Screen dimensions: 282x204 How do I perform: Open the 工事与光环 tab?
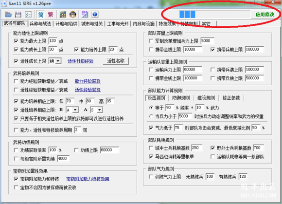(x=118, y=24)
